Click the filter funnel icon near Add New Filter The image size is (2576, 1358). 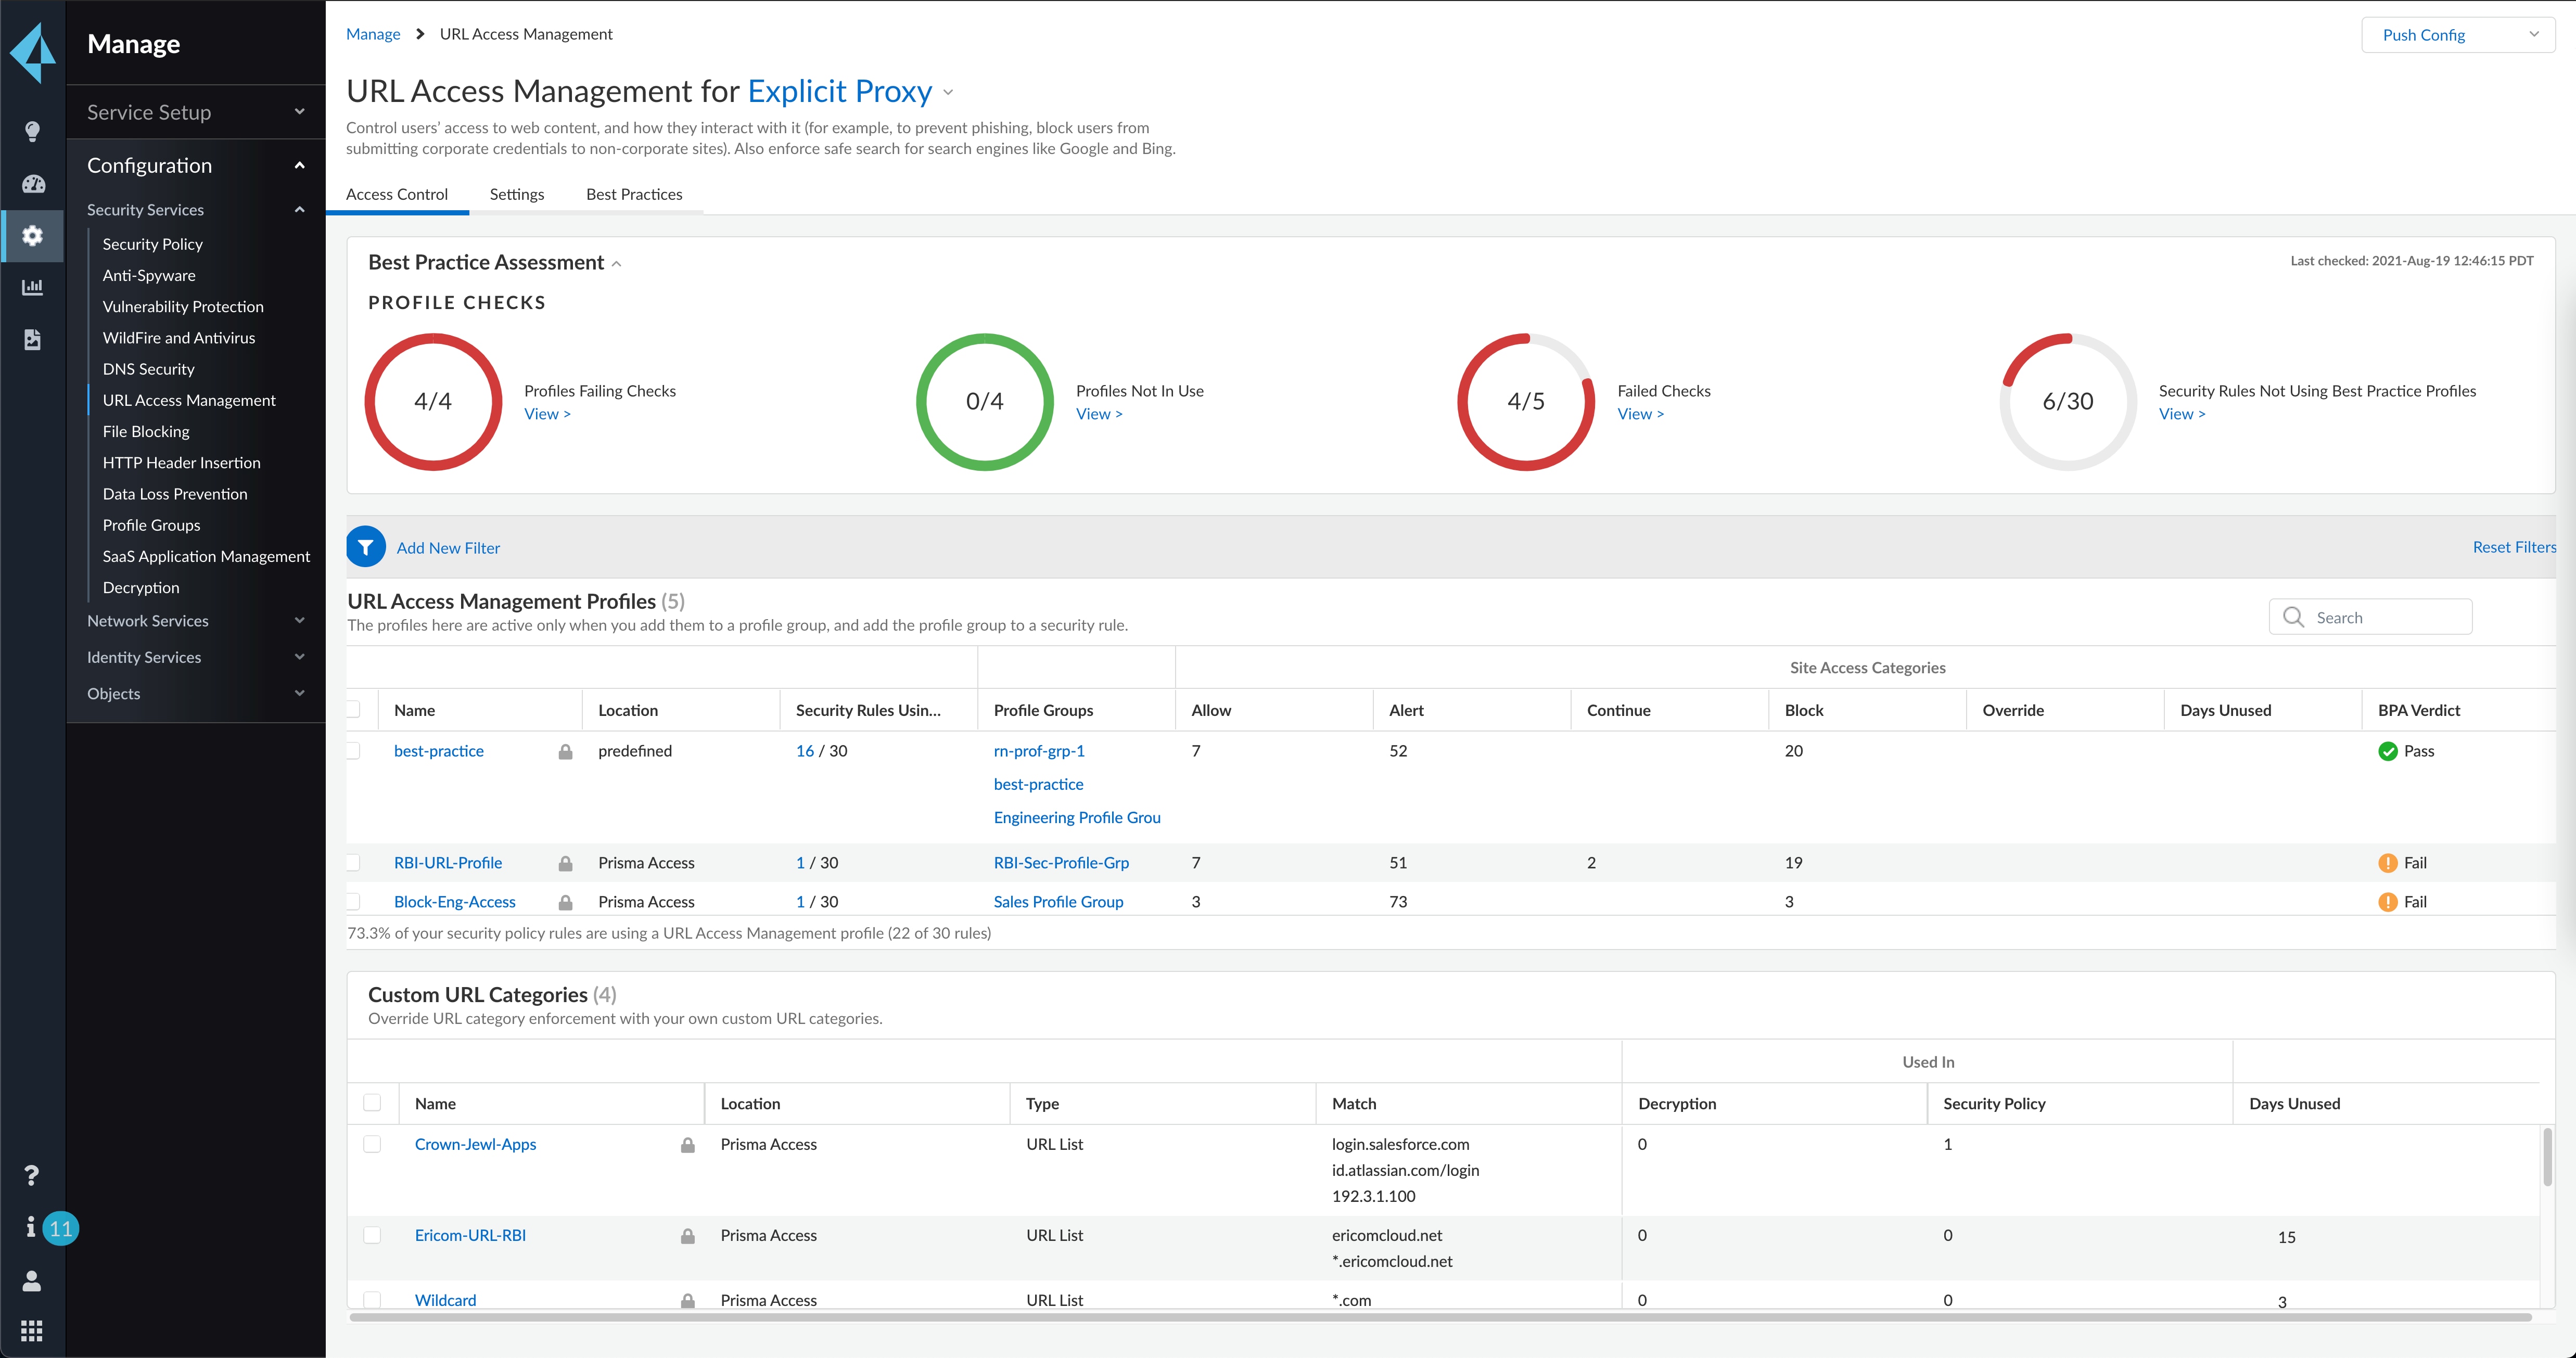click(366, 547)
